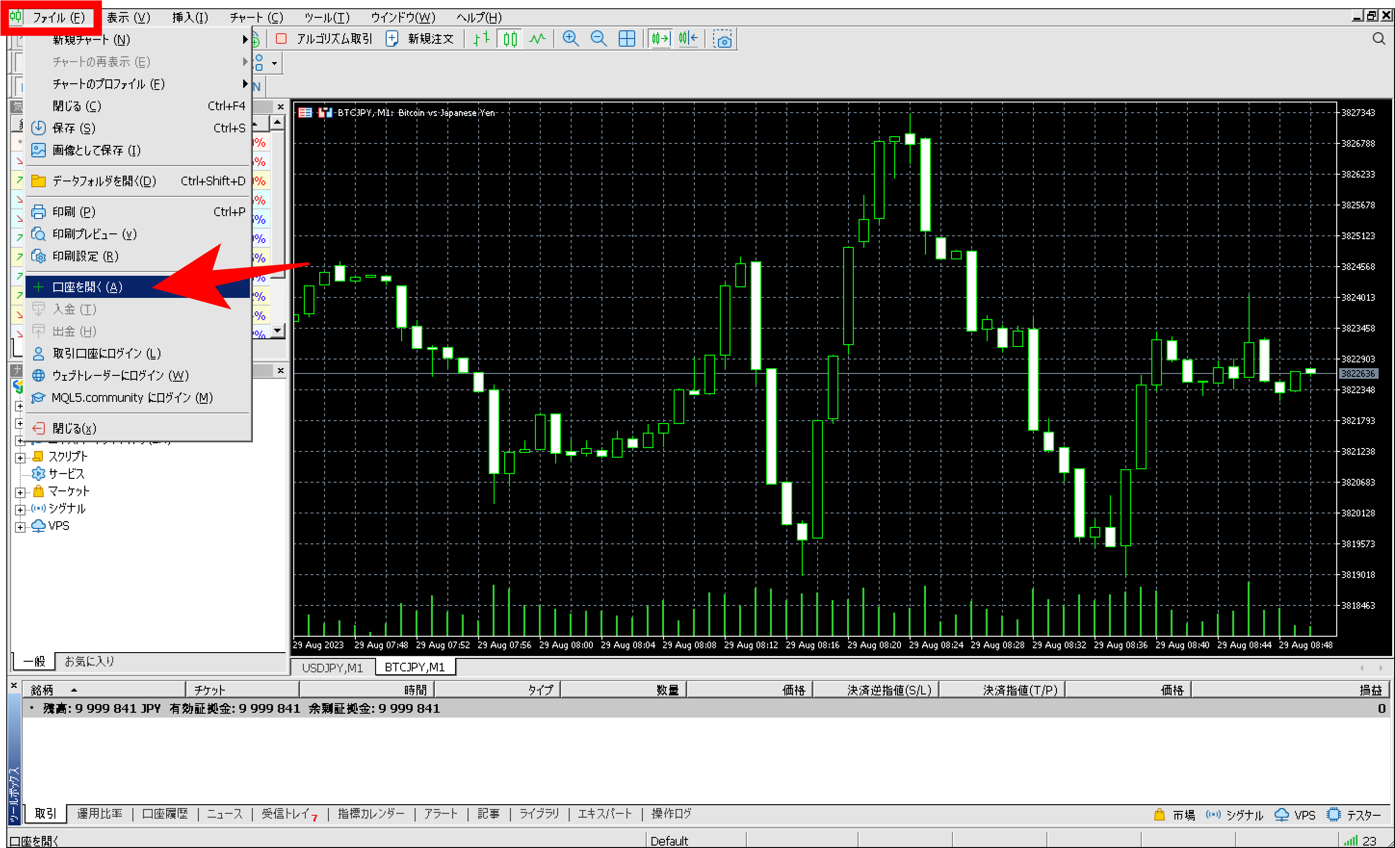Open the お気に入り navigator tab
This screenshot has width=1395, height=848.
coord(89,661)
